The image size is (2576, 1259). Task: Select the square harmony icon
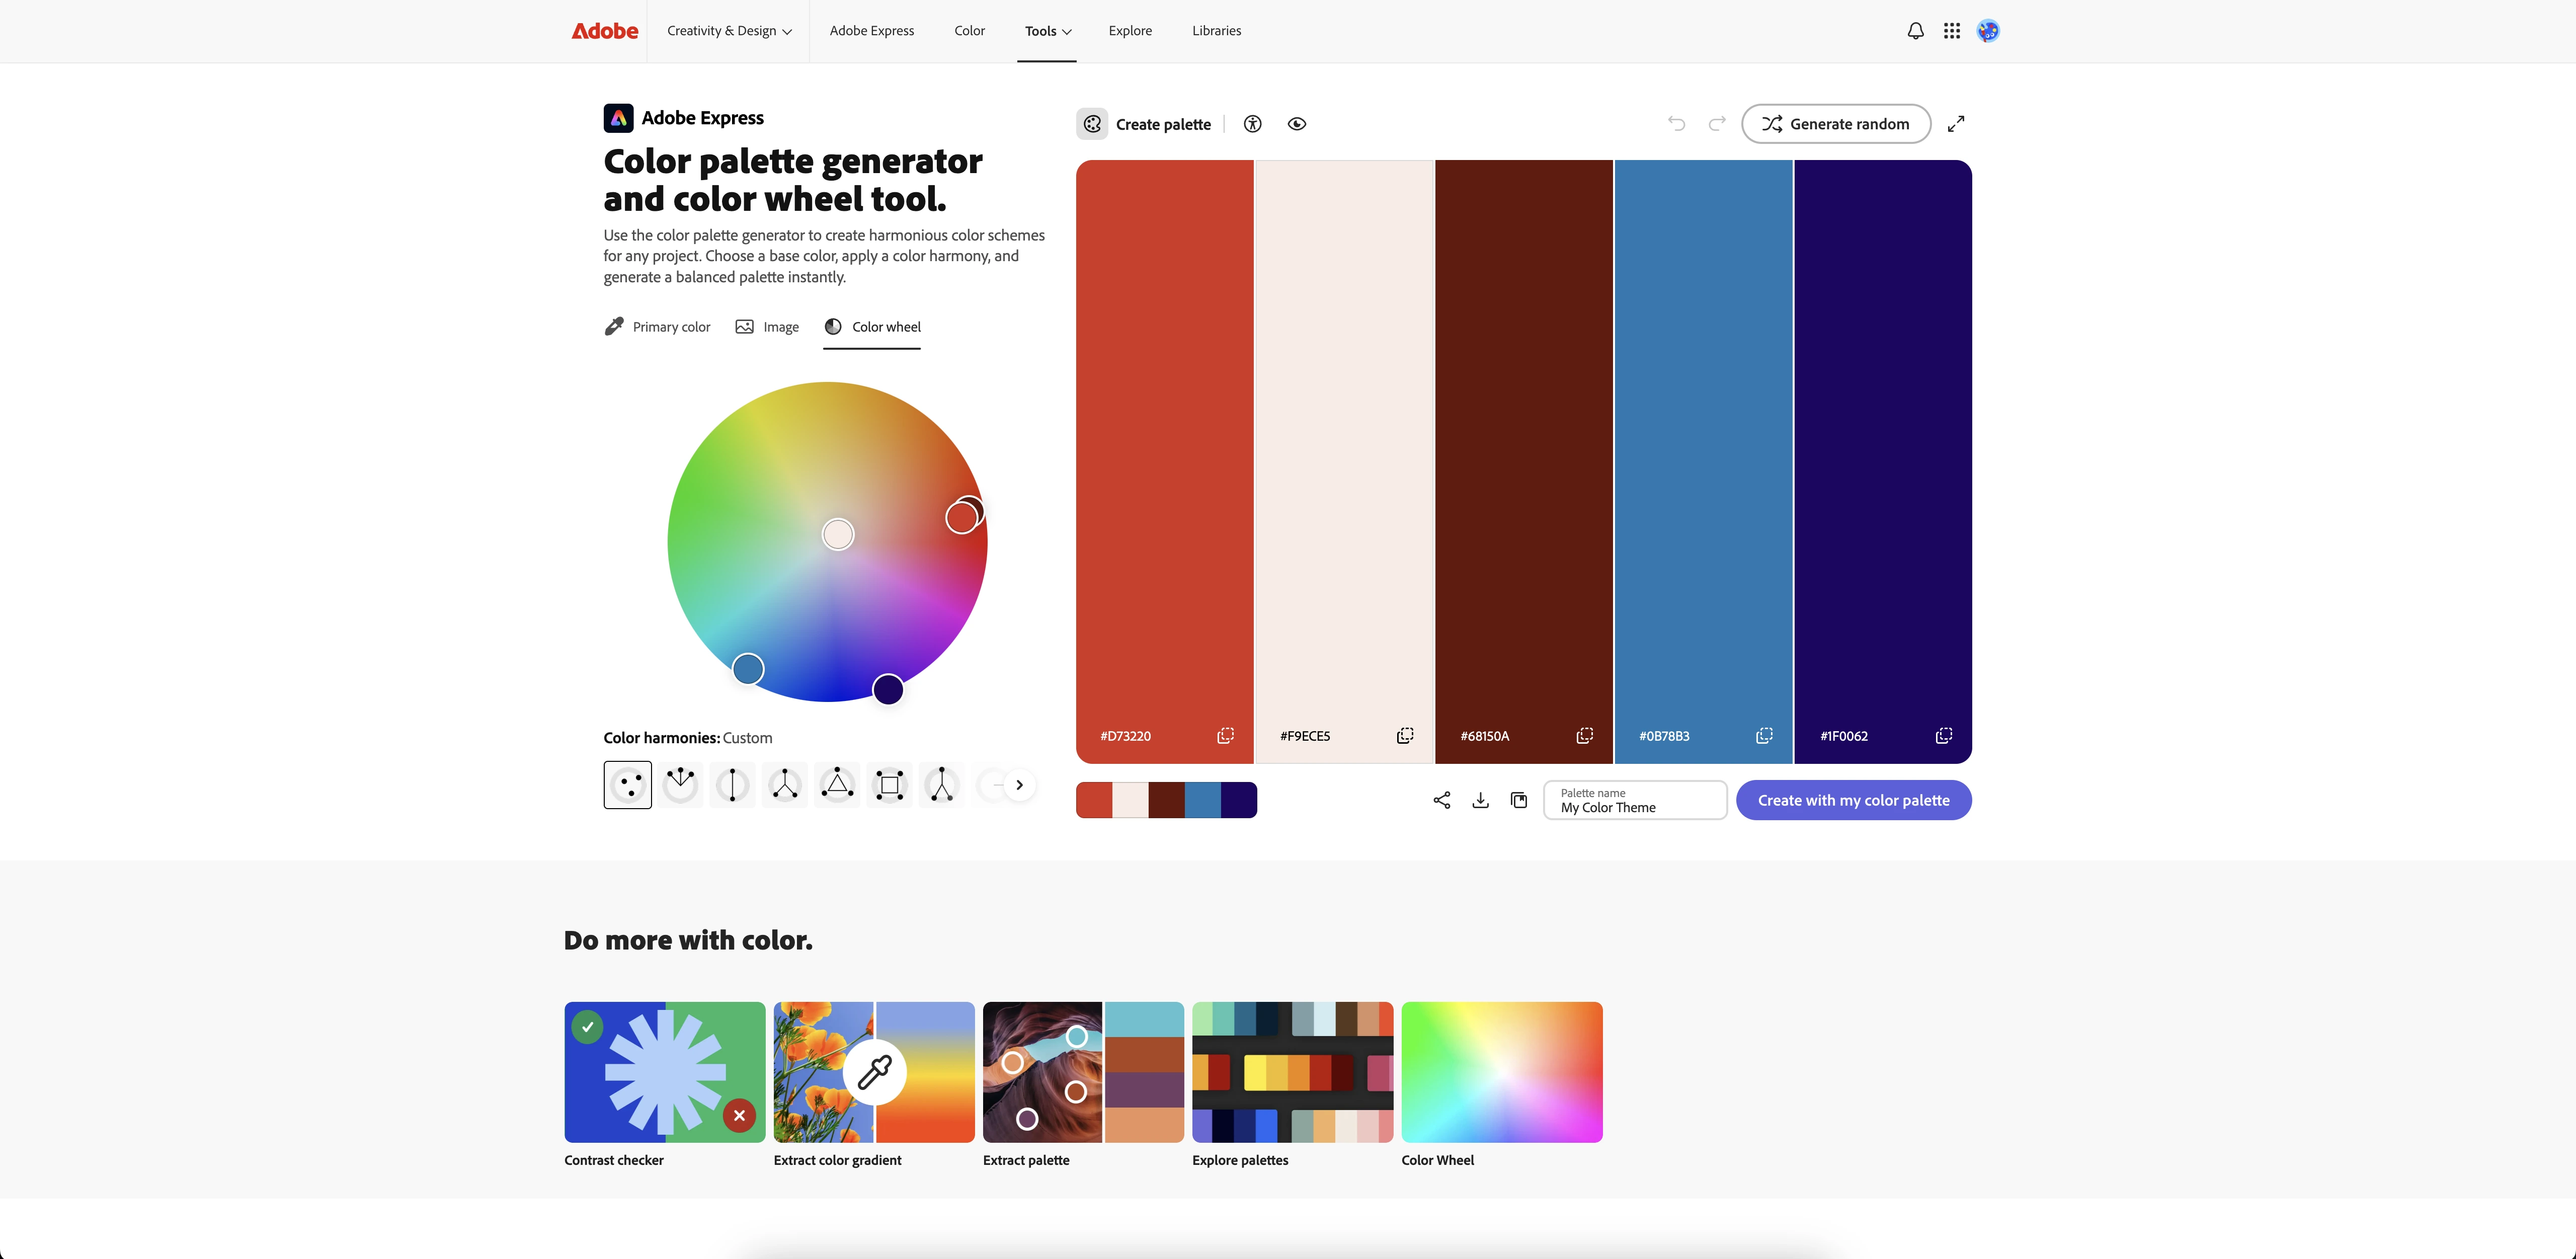(x=890, y=785)
